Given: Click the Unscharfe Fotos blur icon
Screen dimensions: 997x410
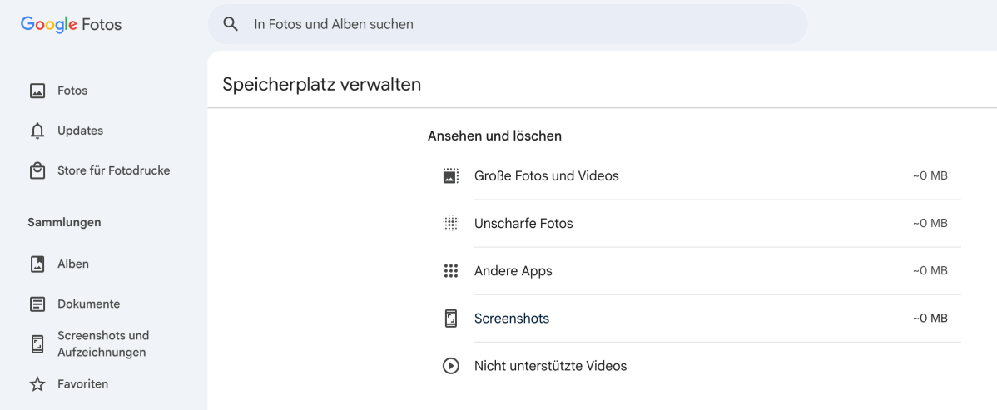Looking at the screenshot, I should point(451,224).
